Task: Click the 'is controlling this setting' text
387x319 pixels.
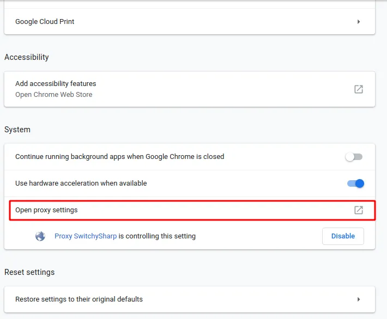Action: (x=157, y=236)
